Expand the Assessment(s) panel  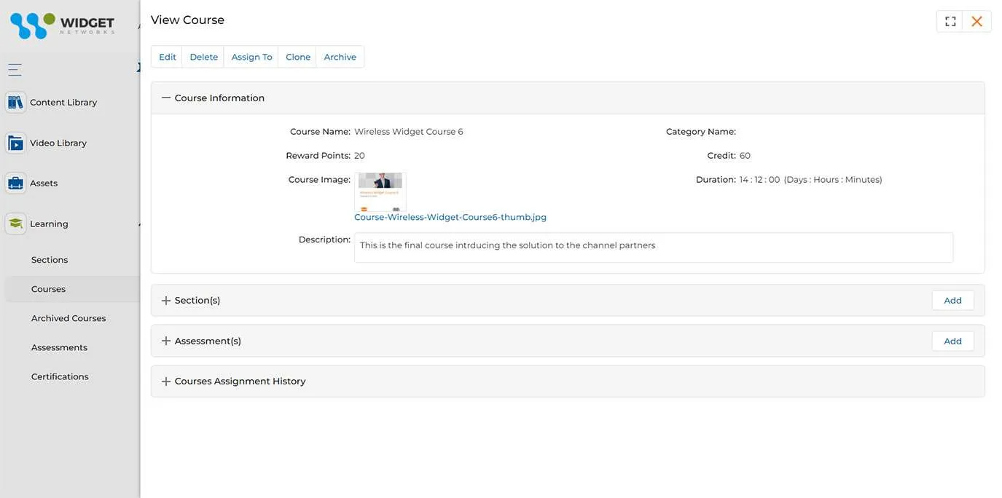(166, 341)
